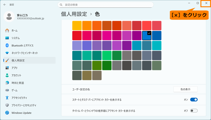This screenshot has height=120, width=211.
Task: Choose the olive-brown swatch in last row
Action: [x=87, y=75]
